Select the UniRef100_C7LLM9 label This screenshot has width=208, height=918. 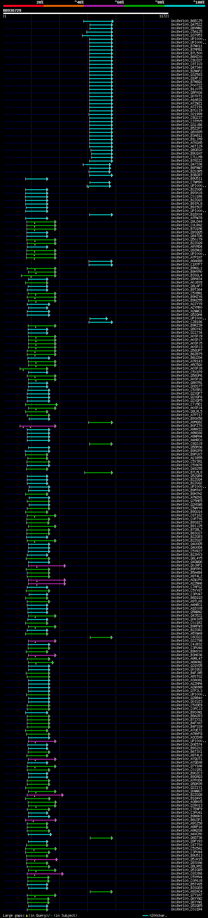[187, 157]
